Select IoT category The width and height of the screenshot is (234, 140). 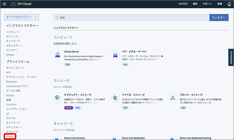coord(8,114)
